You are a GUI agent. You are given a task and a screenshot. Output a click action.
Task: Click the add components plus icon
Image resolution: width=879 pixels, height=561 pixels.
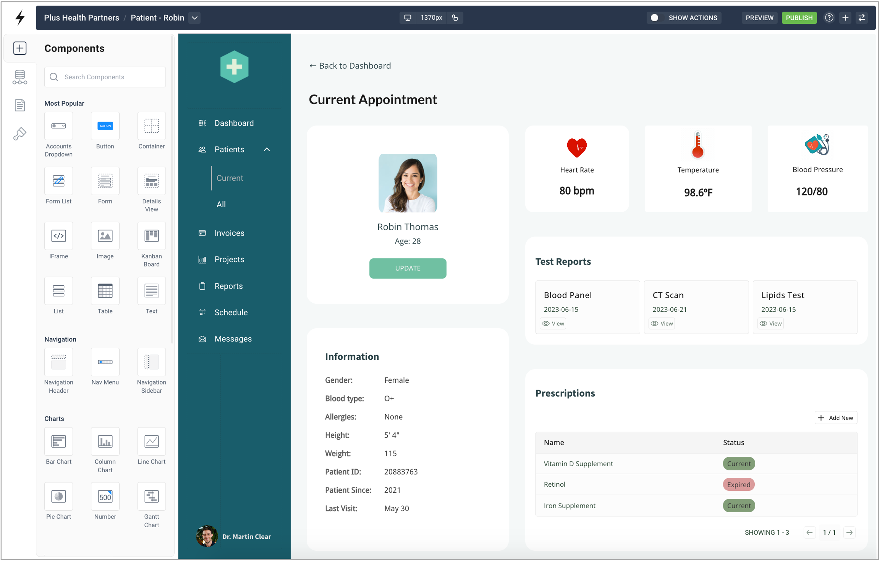20,48
